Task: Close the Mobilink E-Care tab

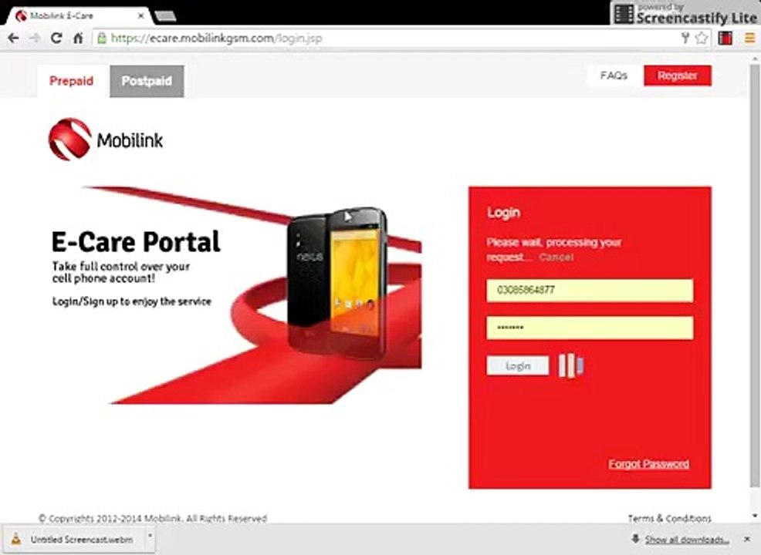Action: (x=140, y=16)
